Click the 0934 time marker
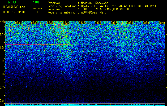This screenshot has width=167, height=106. coord(66,23)
